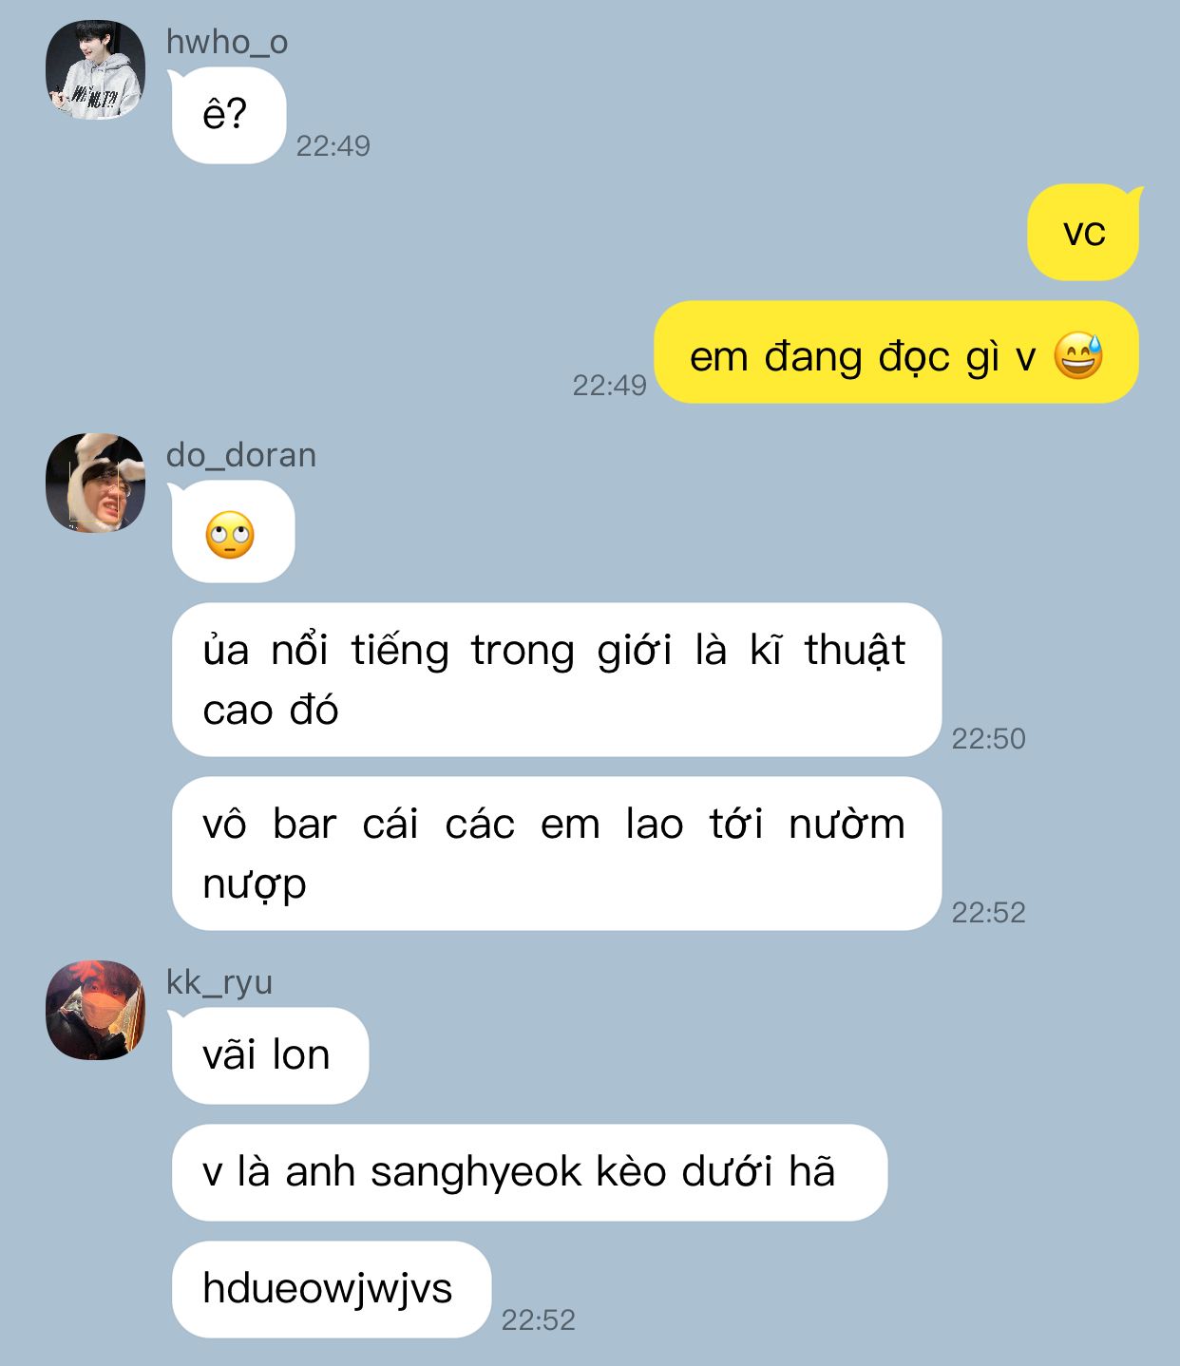Tap the do_doran username label
Viewport: 1180px width, 1366px height.
pos(241,456)
